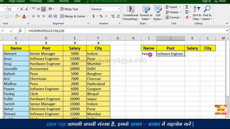Toggle Center text alignment
Image resolution: width=230 pixels, height=129 pixels.
[x=38, y=16]
